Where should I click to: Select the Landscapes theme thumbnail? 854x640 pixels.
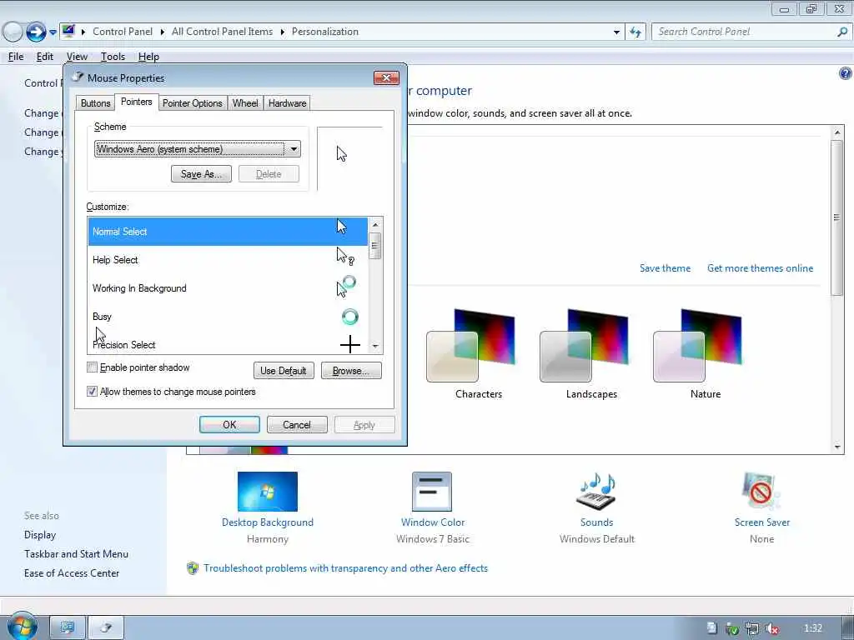pos(584,346)
